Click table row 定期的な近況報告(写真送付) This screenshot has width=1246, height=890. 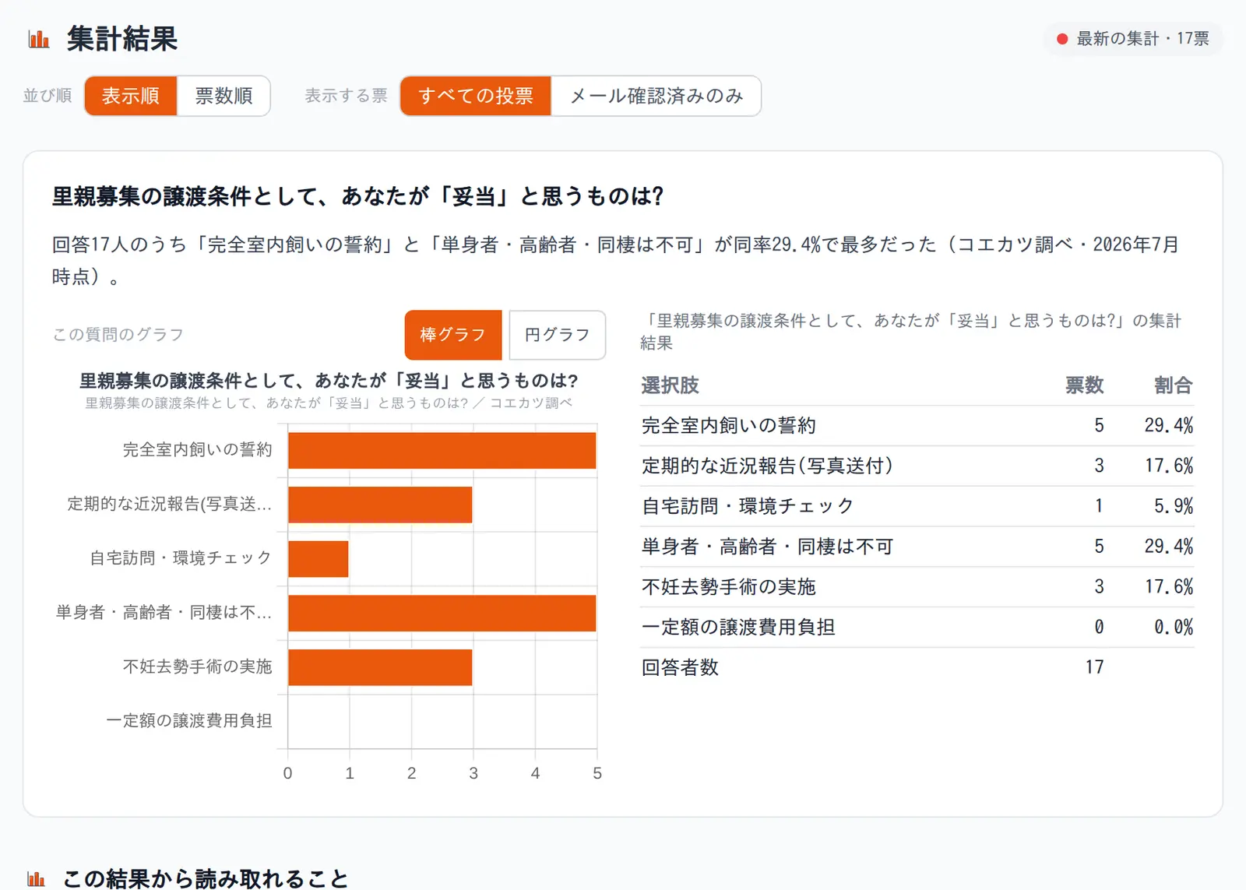click(x=917, y=466)
